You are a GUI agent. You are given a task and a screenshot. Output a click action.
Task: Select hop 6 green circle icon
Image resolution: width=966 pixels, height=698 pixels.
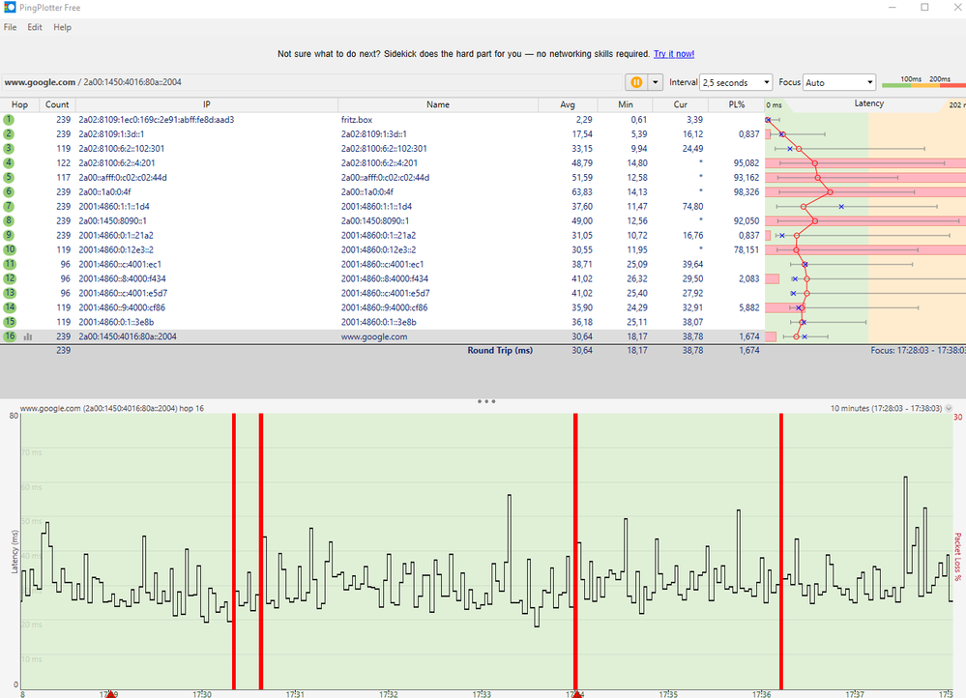(9, 191)
